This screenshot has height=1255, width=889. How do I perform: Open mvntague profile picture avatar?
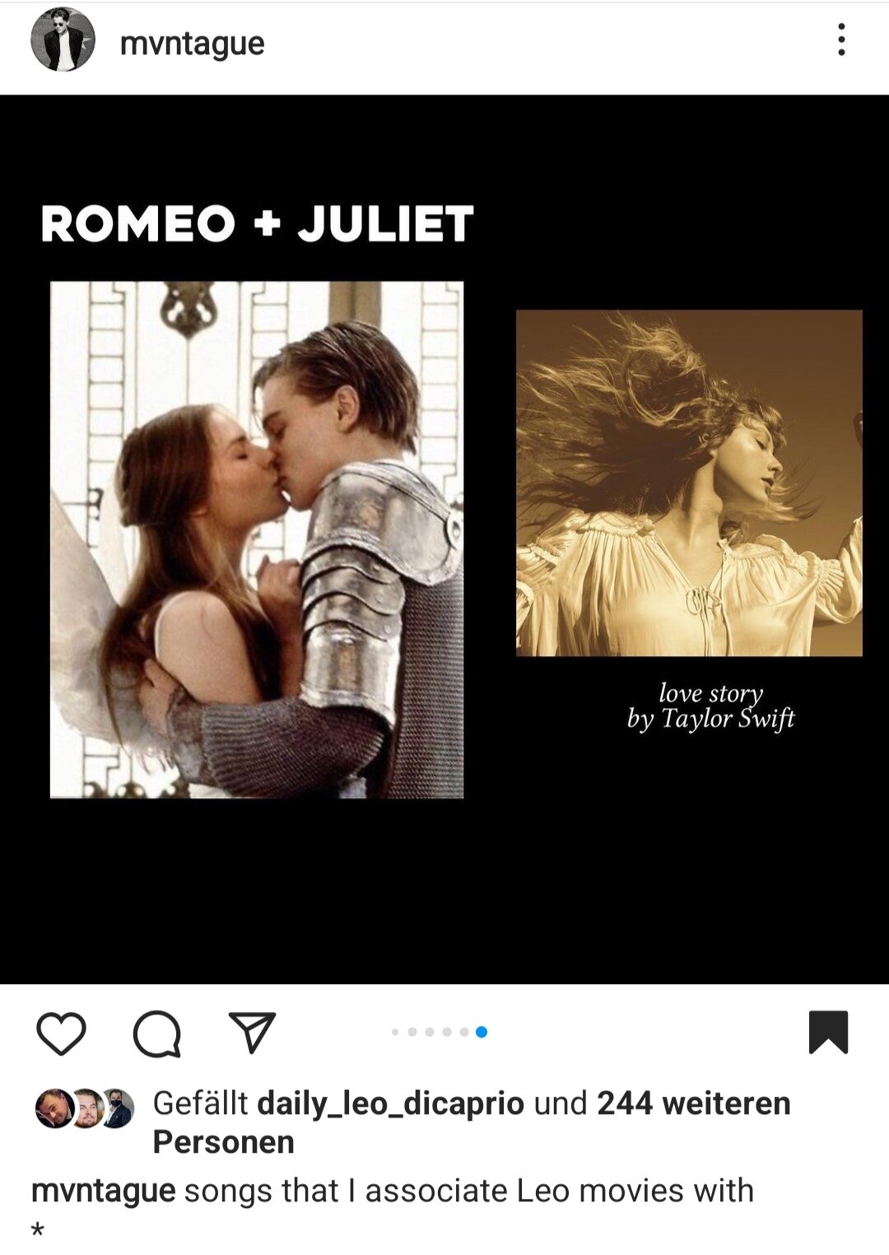click(63, 40)
